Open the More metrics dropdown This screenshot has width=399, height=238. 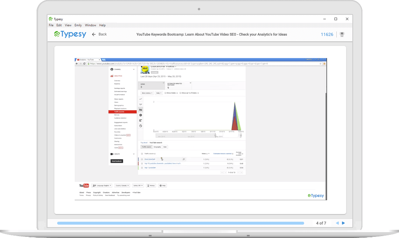147,93
